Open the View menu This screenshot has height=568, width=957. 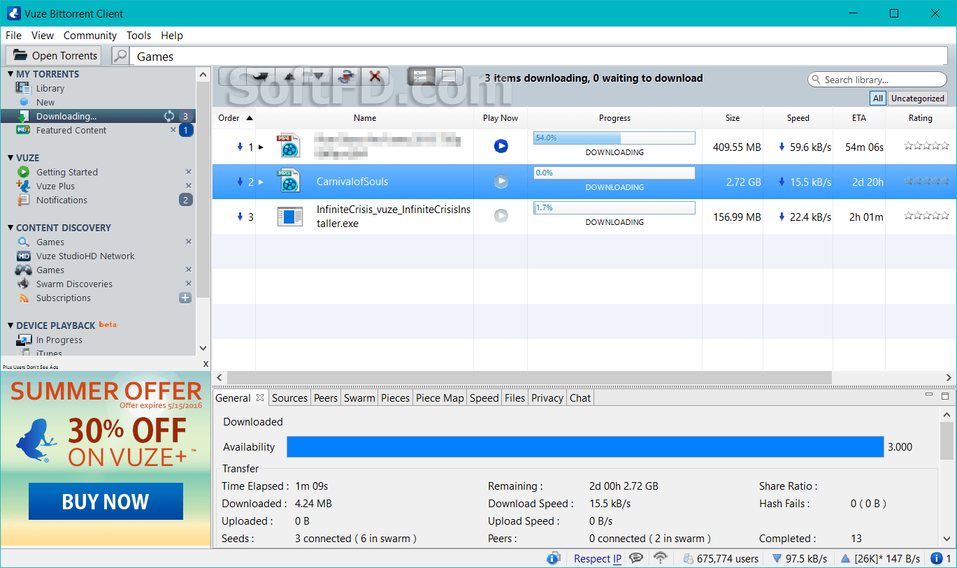point(43,36)
